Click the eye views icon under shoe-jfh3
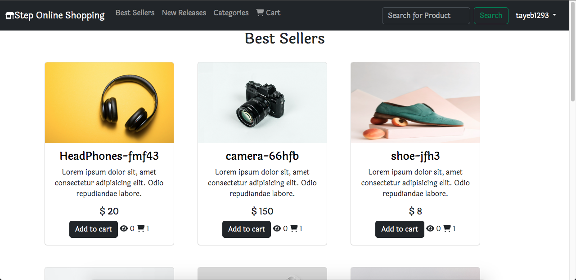This screenshot has height=280, width=576. click(430, 228)
